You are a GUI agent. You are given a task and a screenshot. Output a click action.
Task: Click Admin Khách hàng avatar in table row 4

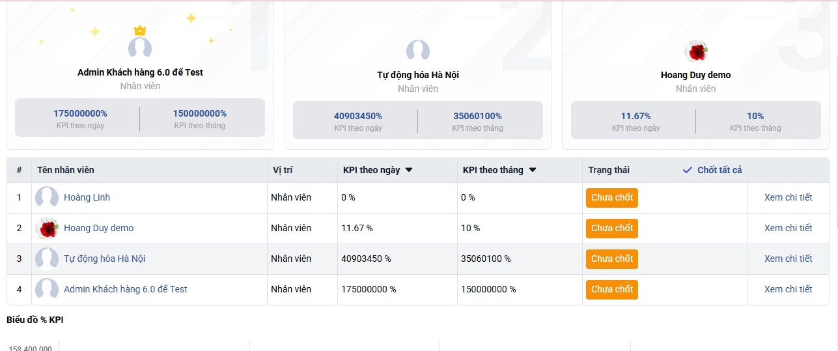(x=47, y=289)
